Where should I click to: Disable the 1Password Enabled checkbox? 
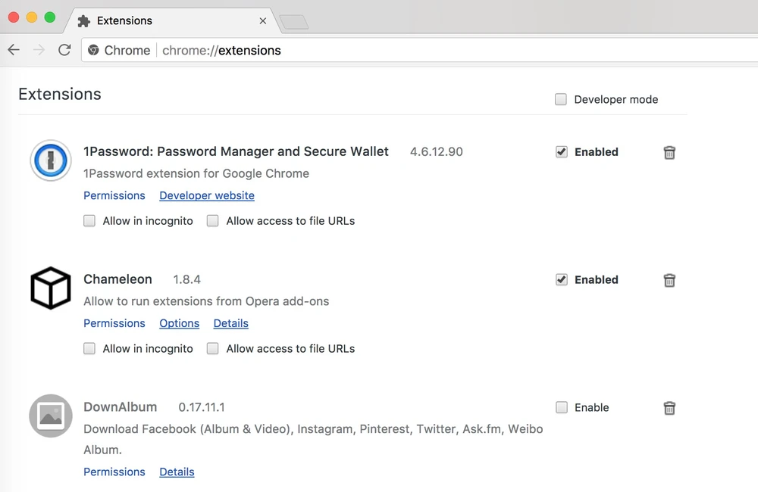[562, 151]
